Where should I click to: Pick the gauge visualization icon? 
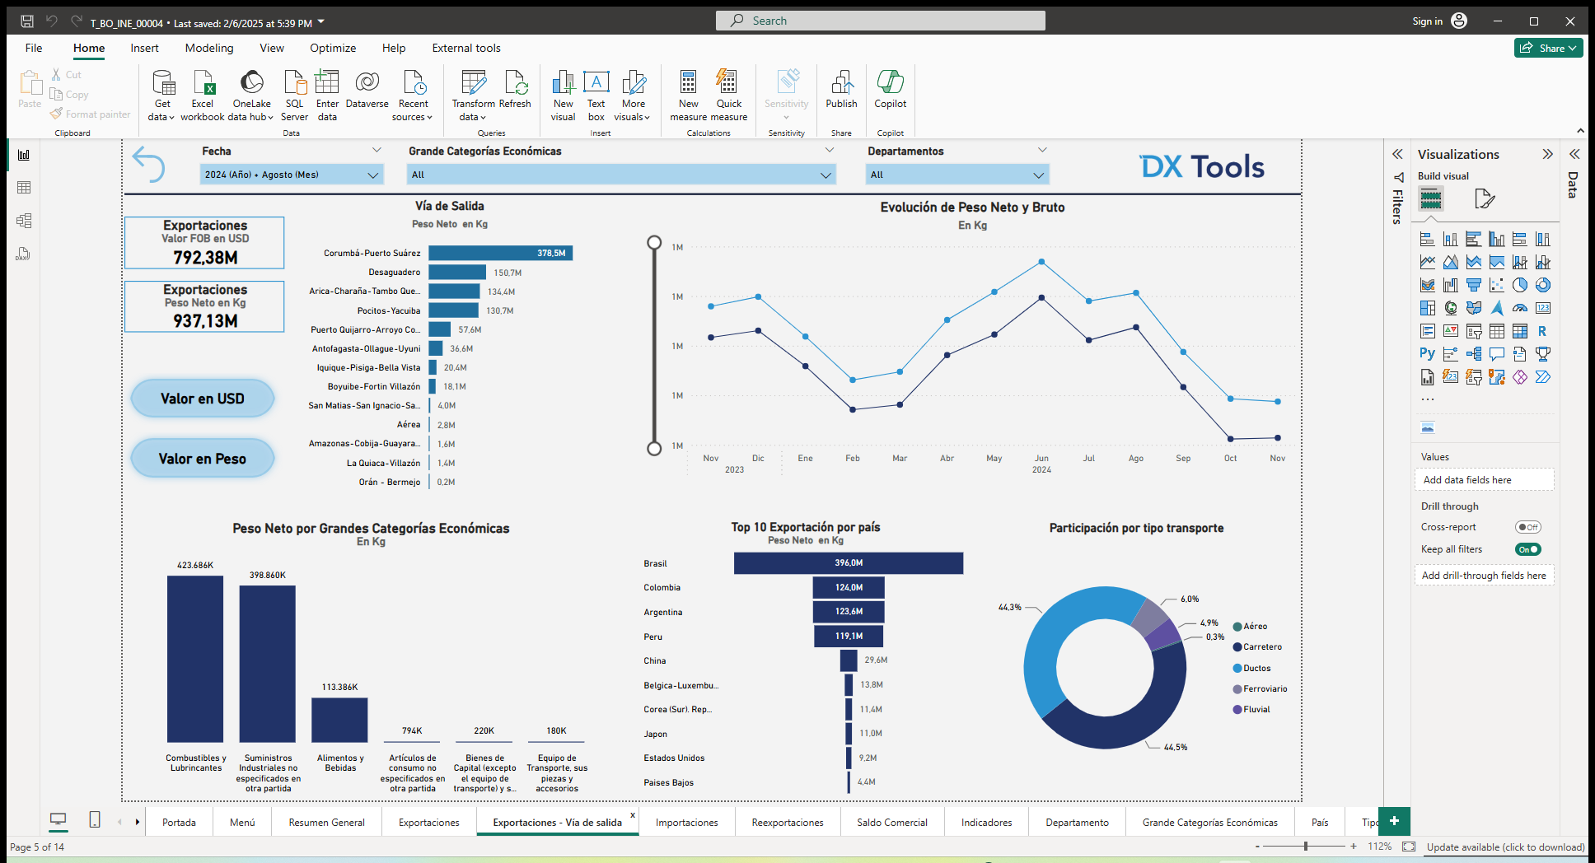[x=1519, y=307]
